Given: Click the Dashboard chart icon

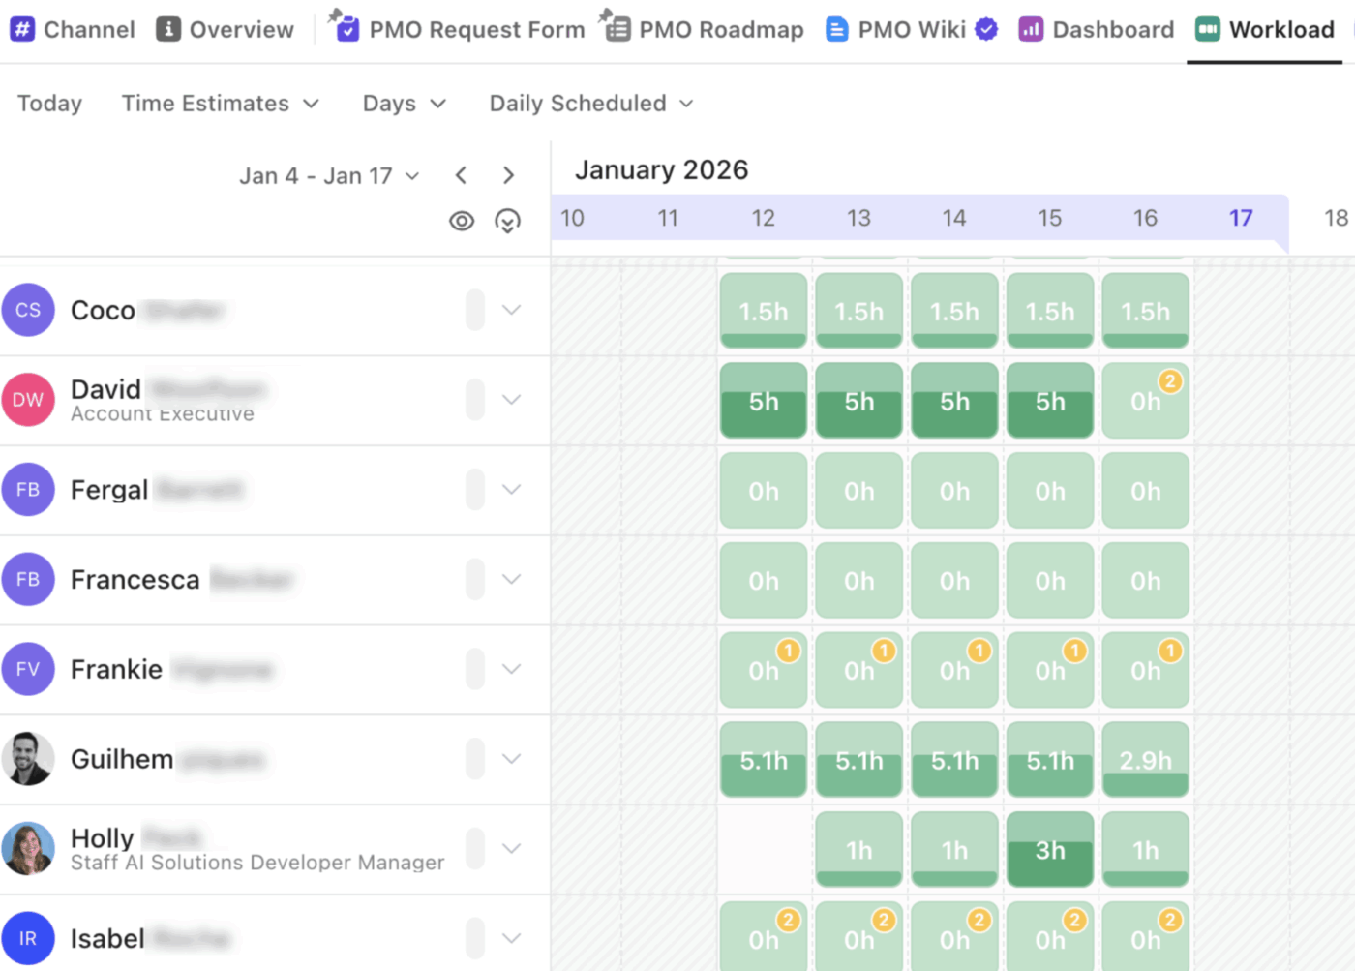Looking at the screenshot, I should [x=1031, y=29].
